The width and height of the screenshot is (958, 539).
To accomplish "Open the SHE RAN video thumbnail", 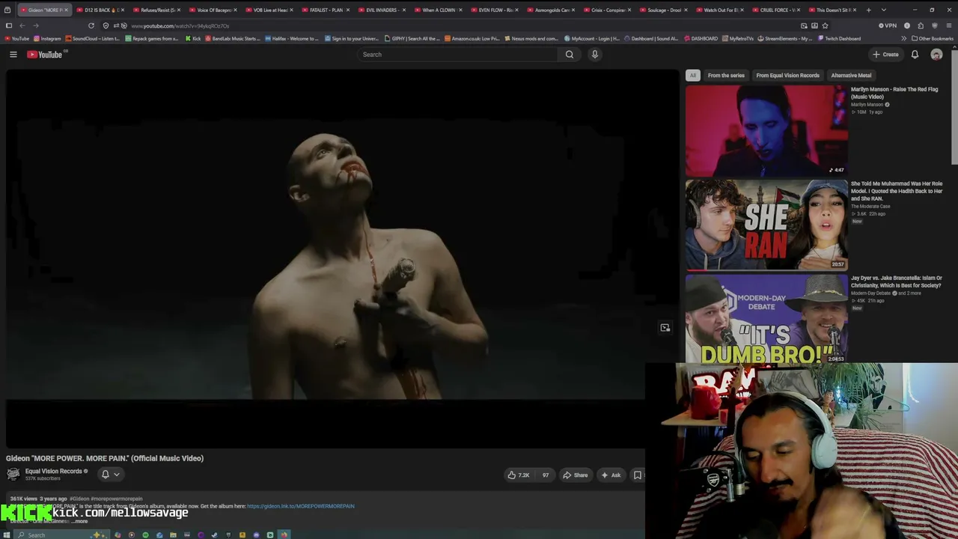I will click(766, 225).
